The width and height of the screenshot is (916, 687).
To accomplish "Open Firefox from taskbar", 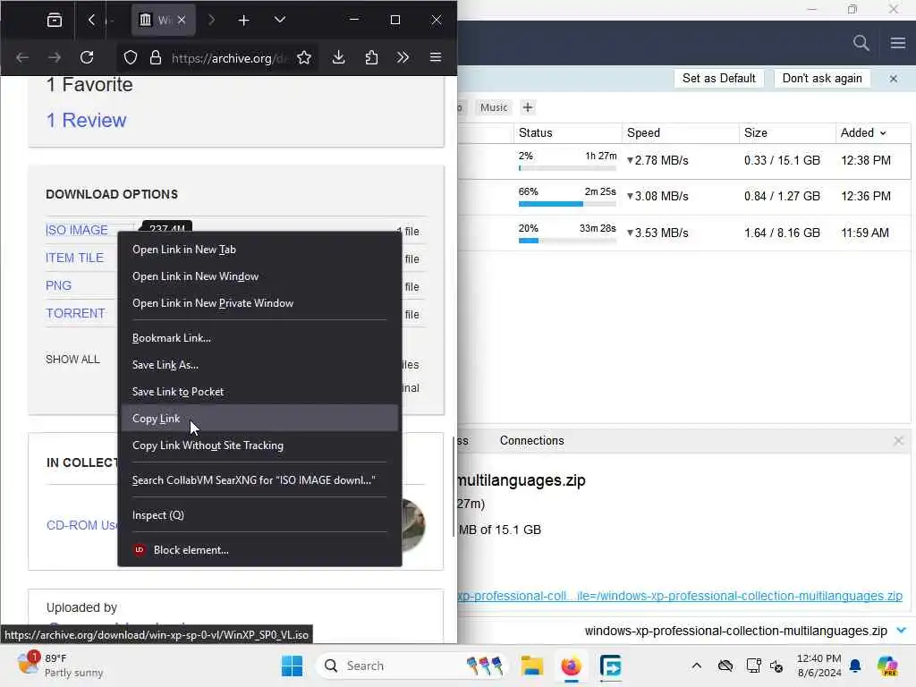I will (x=571, y=666).
